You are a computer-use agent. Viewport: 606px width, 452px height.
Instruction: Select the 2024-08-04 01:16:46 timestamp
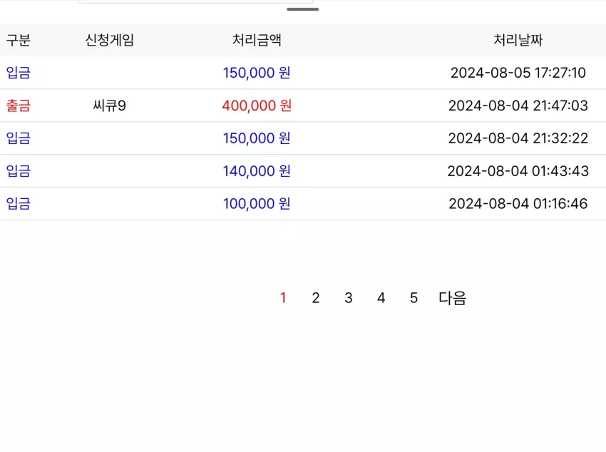click(x=518, y=204)
